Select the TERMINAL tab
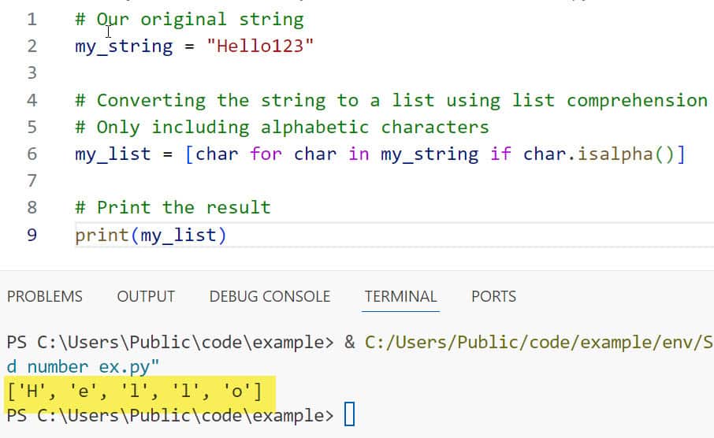The image size is (714, 438). click(400, 296)
